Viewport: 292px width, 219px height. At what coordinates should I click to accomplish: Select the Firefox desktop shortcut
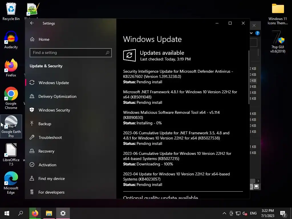(x=11, y=68)
